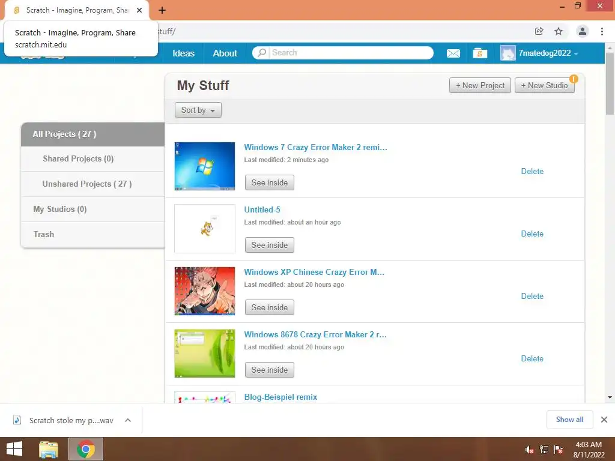Bookmark this page with the star icon

click(x=559, y=31)
